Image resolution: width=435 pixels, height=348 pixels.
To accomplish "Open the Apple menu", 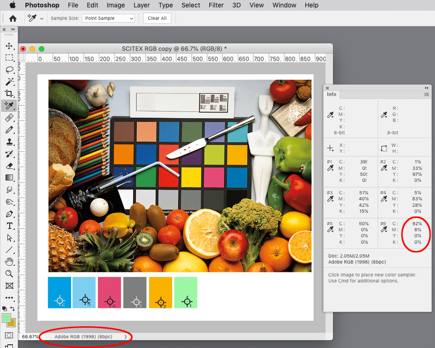I will pyautogui.click(x=12, y=5).
